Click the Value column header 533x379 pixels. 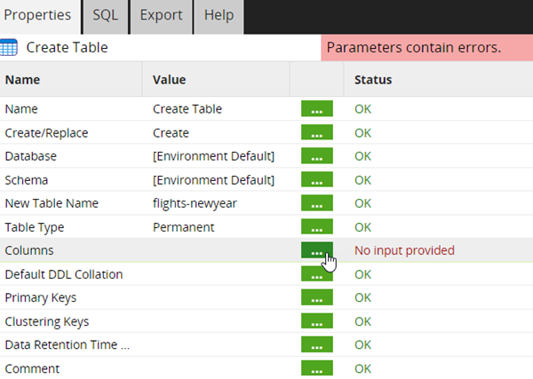(170, 80)
